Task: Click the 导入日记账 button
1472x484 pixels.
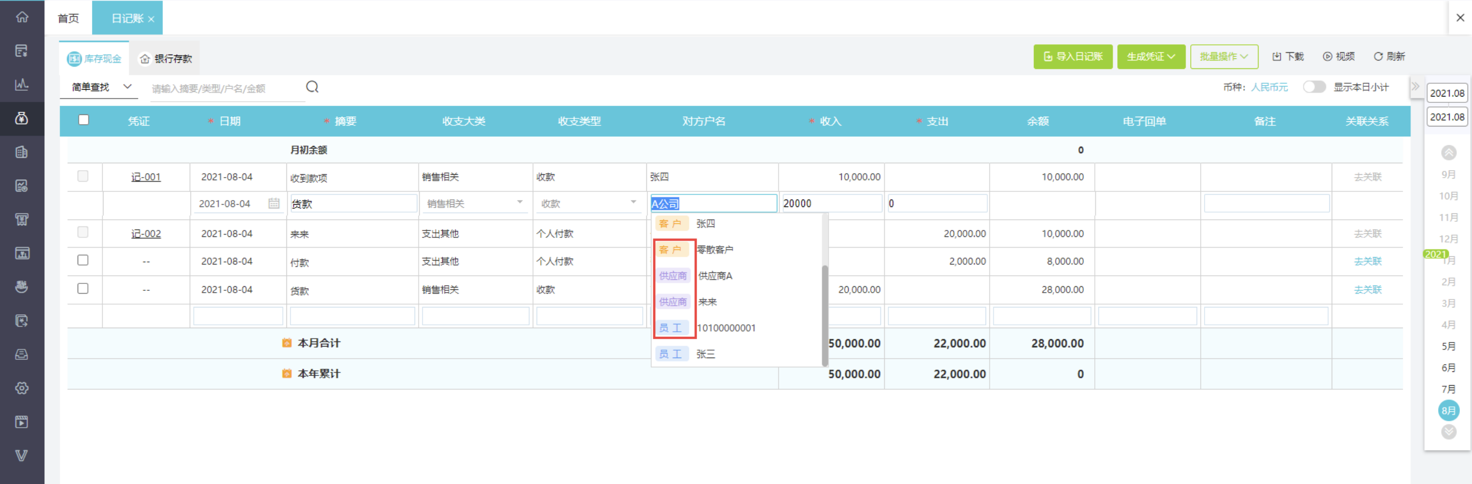Action: click(1073, 56)
